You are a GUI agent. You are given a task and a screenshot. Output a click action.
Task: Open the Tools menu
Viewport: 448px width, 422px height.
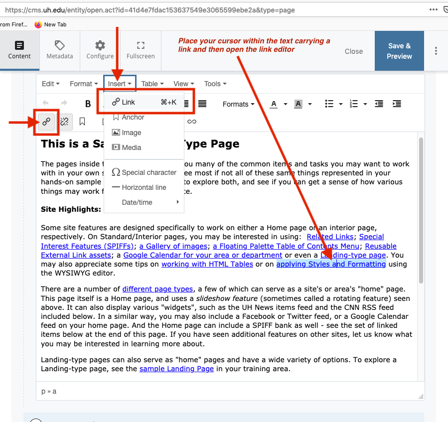click(x=215, y=84)
